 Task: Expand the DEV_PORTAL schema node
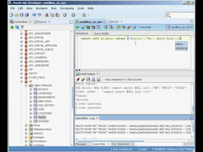coord(22,38)
